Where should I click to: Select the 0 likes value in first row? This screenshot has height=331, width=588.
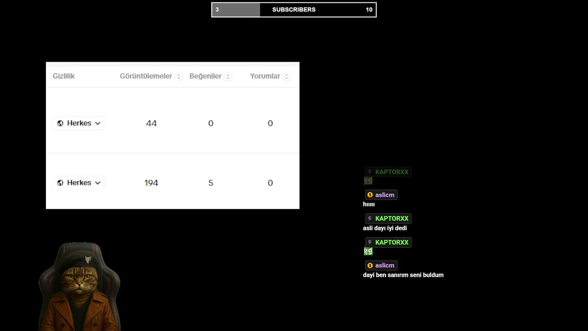(211, 123)
